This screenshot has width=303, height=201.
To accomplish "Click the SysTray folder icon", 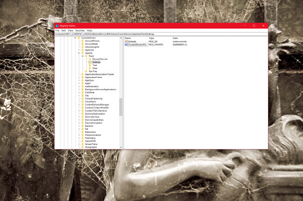I will 86,71.
